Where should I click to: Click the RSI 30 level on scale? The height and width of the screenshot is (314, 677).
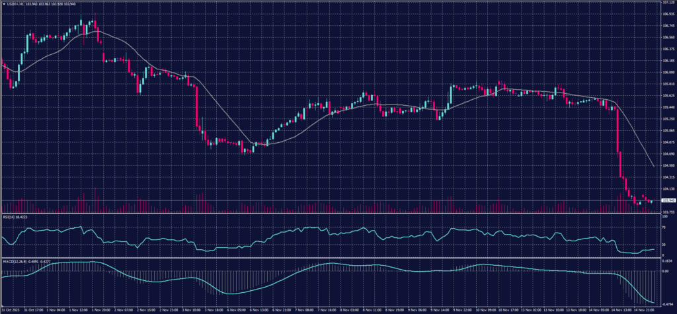664,244
